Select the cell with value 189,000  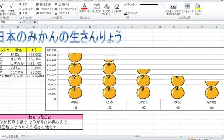34,54
